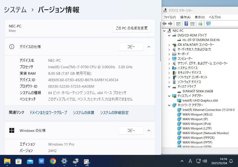Collapse the NEC-PC root node
Viewport: 238px width, 167px height.
tap(164, 31)
